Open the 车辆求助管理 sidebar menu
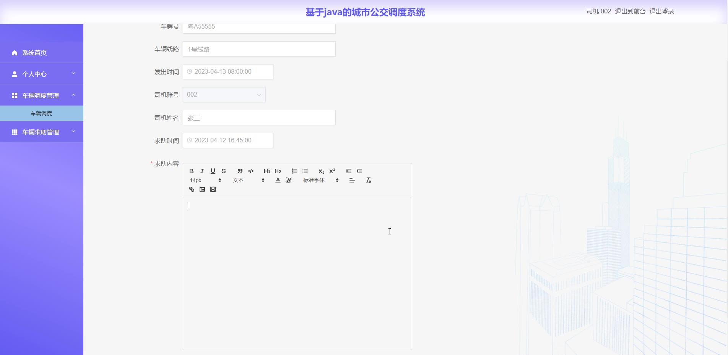Image resolution: width=728 pixels, height=355 pixels. pyautogui.click(x=42, y=132)
